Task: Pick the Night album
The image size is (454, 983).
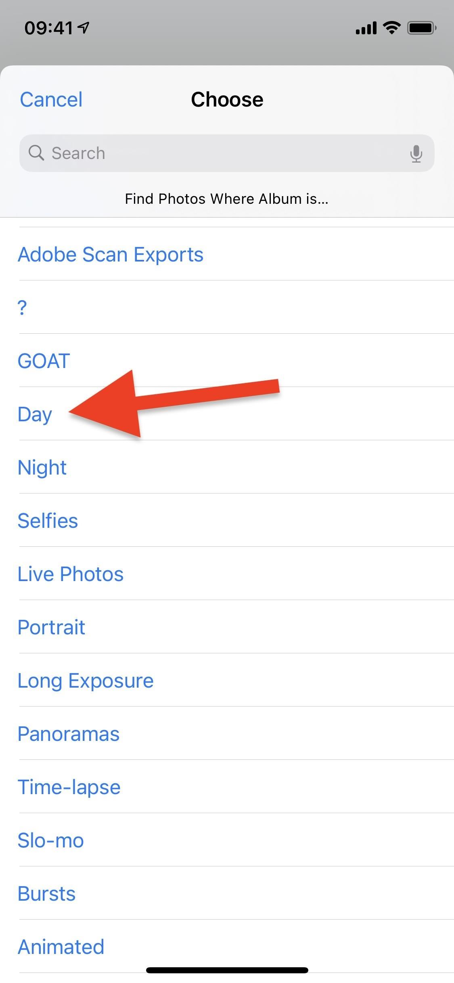Action: [227, 467]
